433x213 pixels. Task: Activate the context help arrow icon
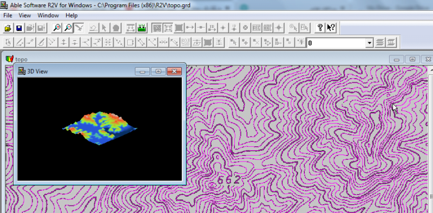click(x=331, y=28)
